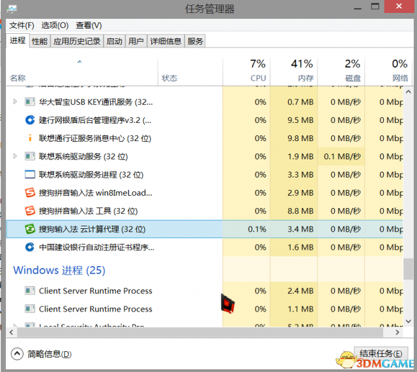Click the 建行网银盾后台管理程序 process icon
The image size is (417, 372).
pos(30,120)
